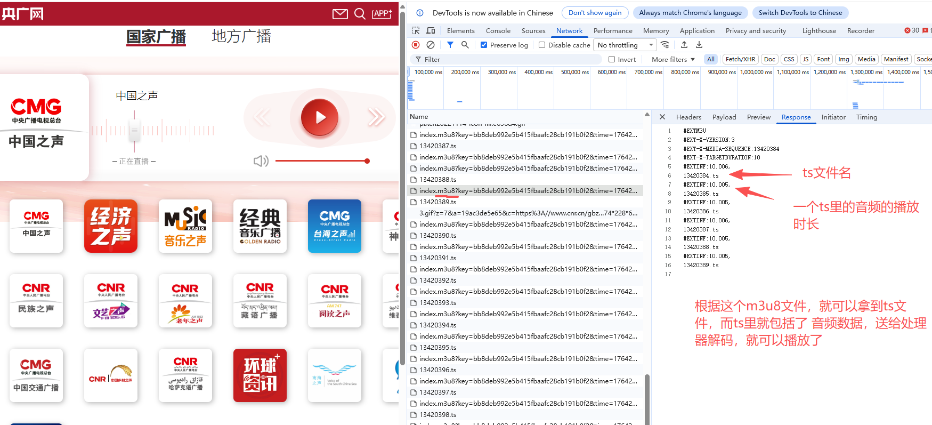
Task: Open the Headers tab of the request
Action: (688, 117)
